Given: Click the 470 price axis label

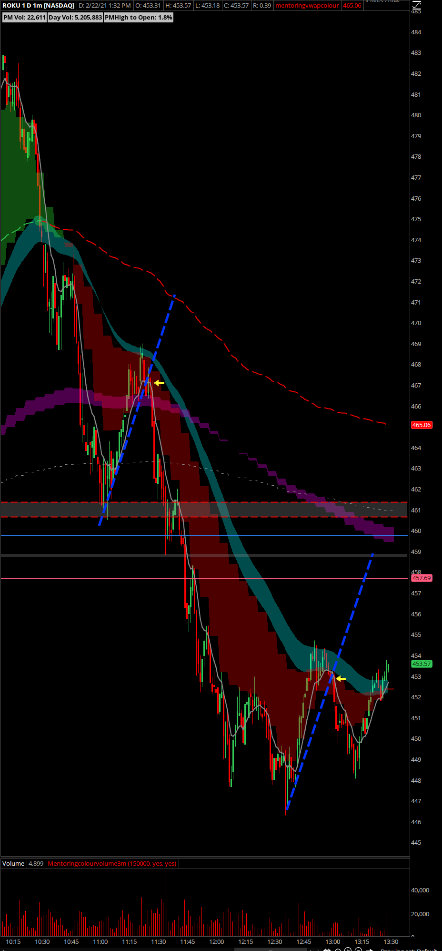Looking at the screenshot, I should coord(416,323).
